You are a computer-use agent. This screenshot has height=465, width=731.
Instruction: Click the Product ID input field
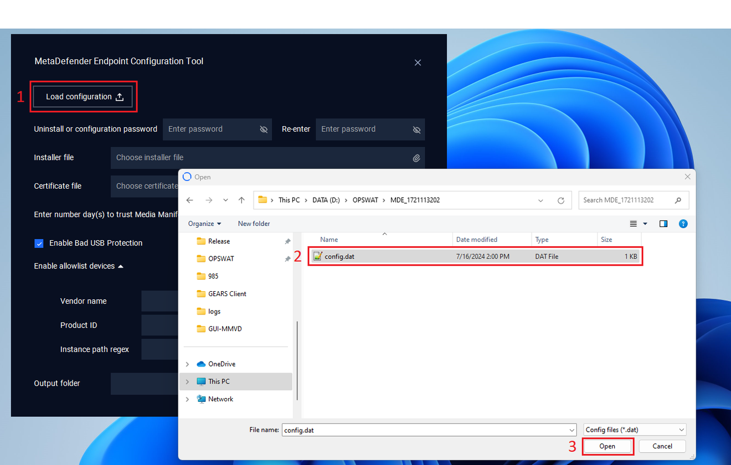(160, 325)
